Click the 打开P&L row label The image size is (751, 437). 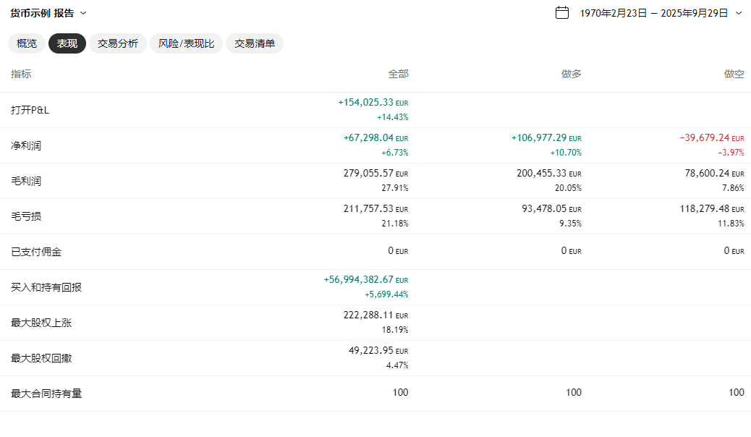coord(30,110)
